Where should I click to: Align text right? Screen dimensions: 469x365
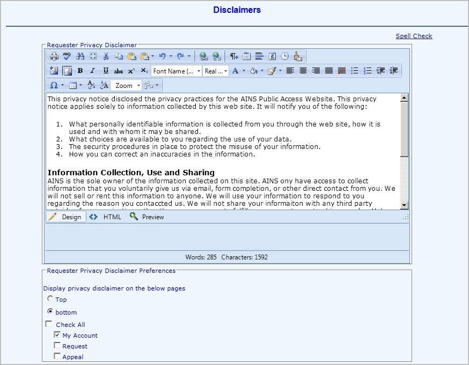[x=316, y=71]
